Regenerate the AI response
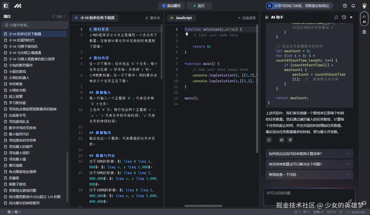 [x=269, y=140]
